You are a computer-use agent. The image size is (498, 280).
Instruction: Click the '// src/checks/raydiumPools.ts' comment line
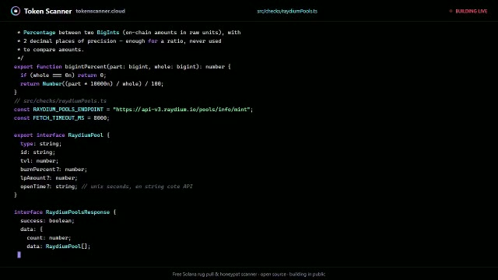point(61,101)
